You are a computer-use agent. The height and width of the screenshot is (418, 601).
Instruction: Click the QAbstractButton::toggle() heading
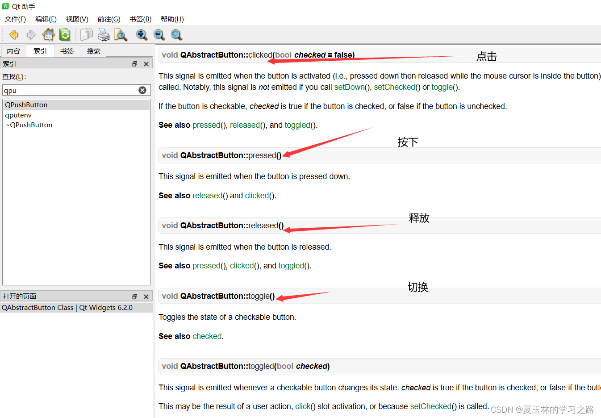[x=218, y=296]
